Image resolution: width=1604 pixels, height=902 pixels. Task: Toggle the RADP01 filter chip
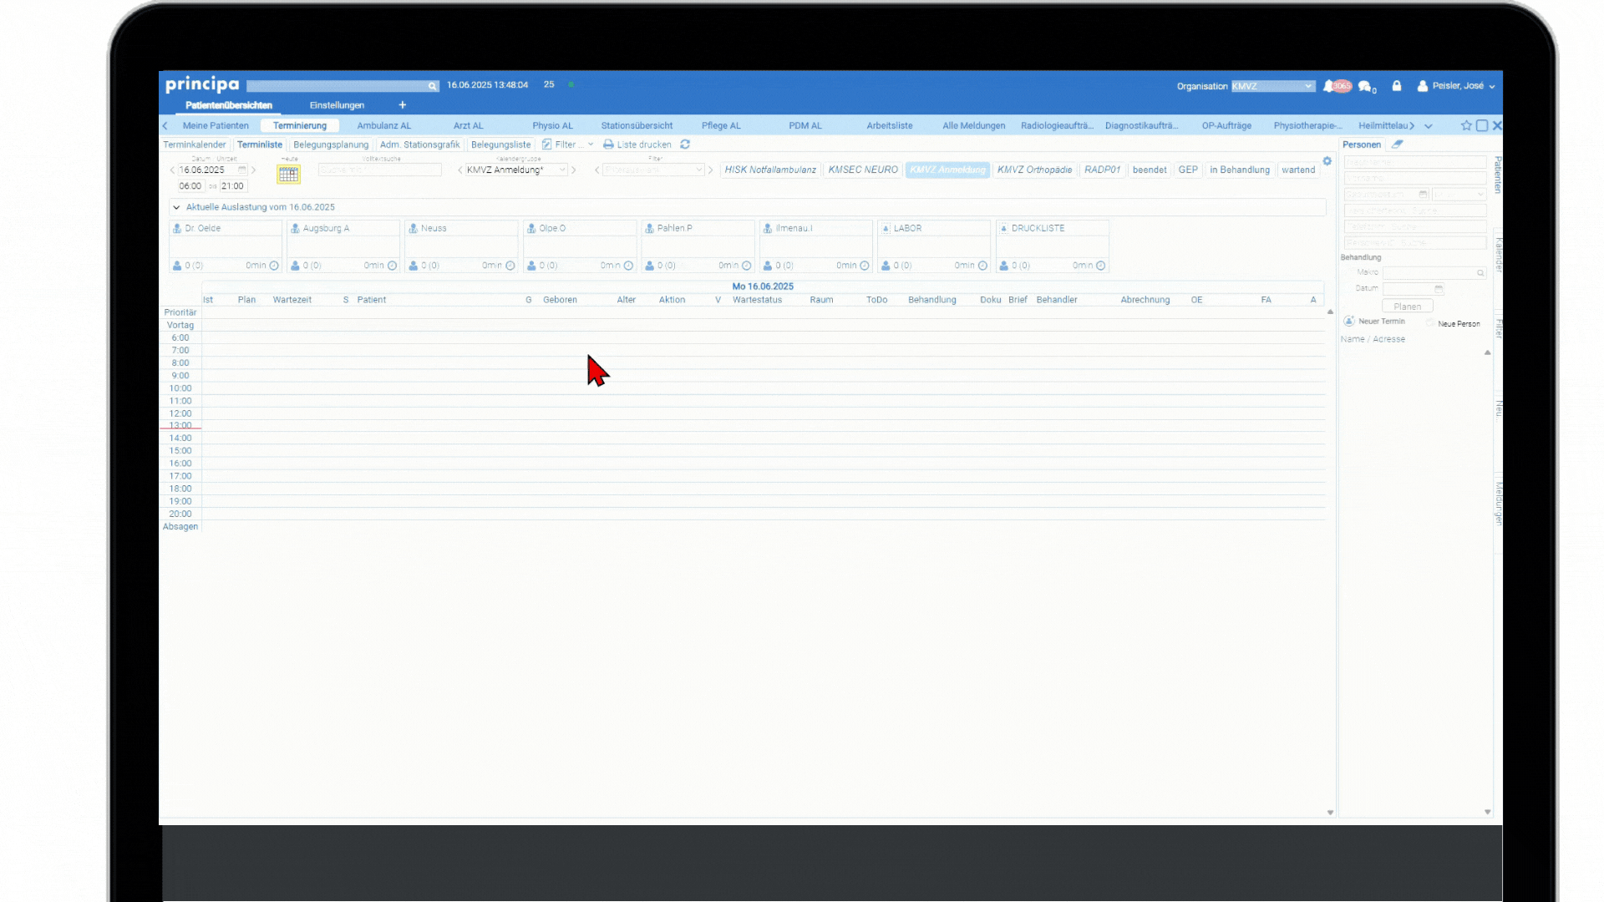(1102, 170)
